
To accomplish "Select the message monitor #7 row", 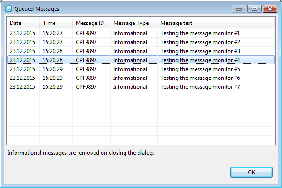I will click(x=141, y=86).
